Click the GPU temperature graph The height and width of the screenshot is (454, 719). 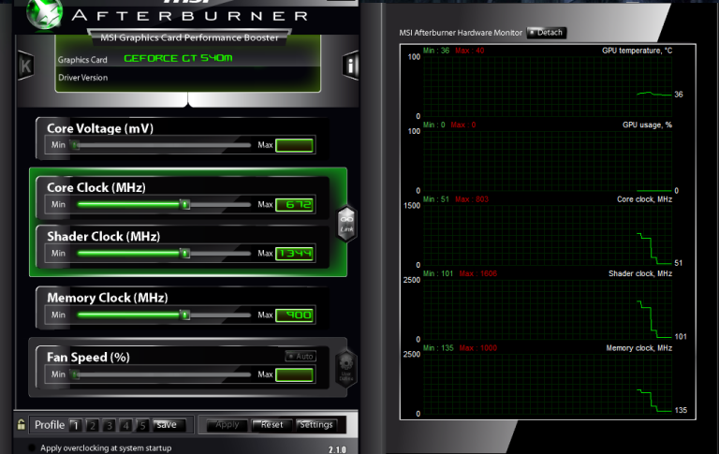548,86
